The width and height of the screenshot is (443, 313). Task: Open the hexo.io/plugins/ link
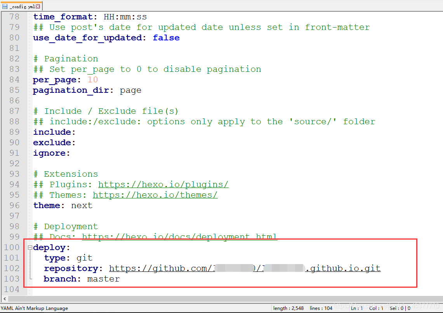163,184
